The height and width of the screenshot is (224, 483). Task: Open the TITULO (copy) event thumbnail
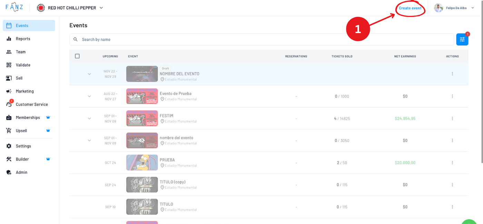(x=142, y=185)
